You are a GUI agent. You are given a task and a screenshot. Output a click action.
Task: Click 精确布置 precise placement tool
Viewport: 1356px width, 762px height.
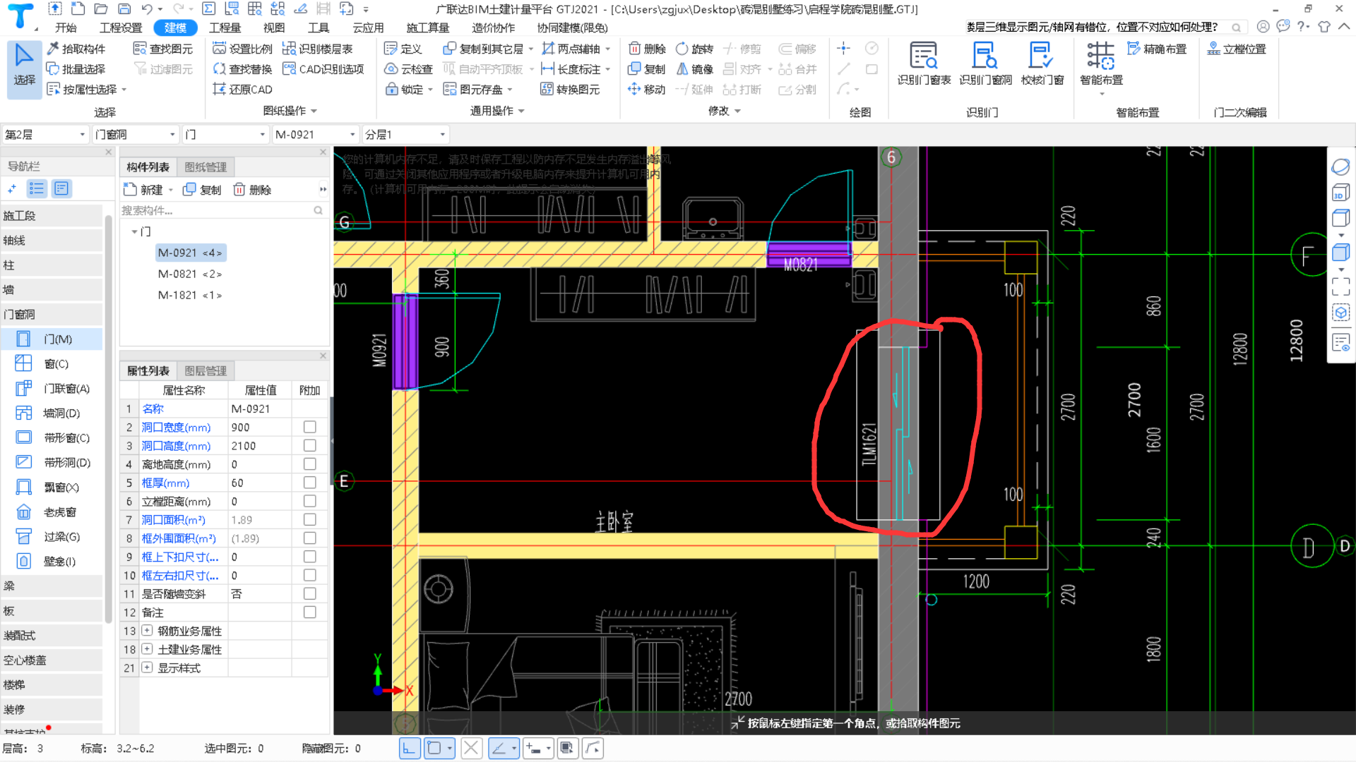[x=1157, y=49]
